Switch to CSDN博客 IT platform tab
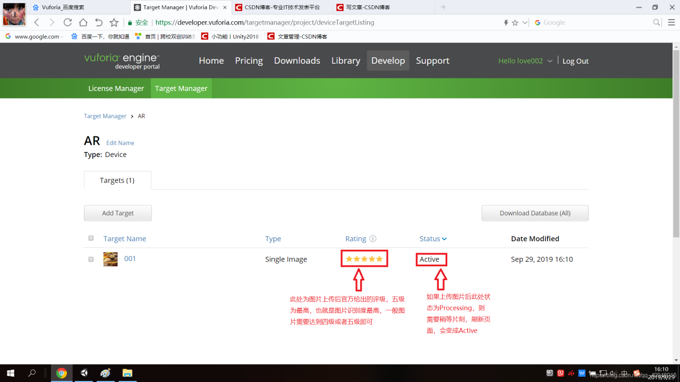Viewport: 680px width, 382px height. 282,7
